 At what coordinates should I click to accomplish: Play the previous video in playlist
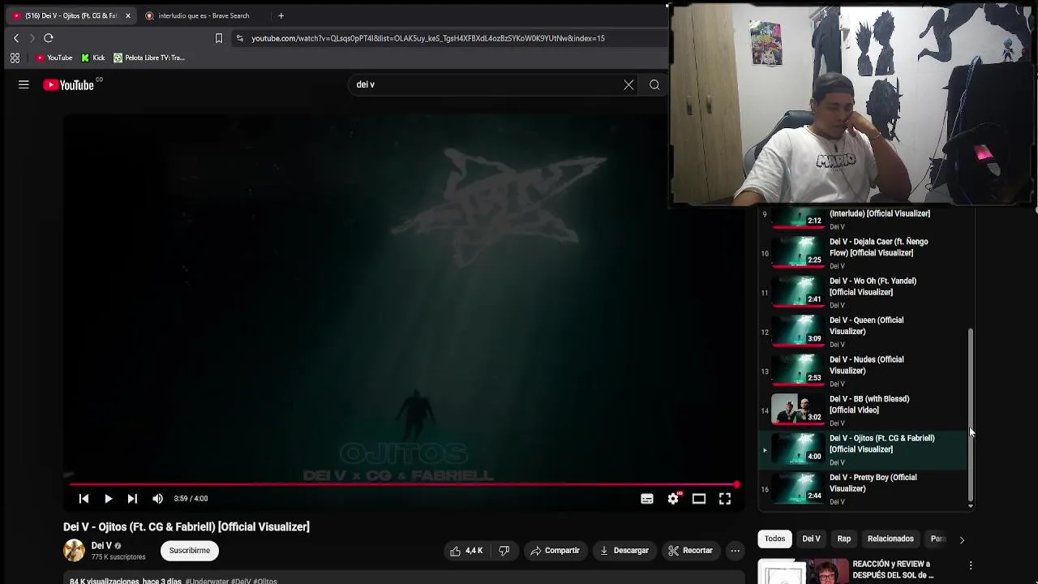pos(84,499)
